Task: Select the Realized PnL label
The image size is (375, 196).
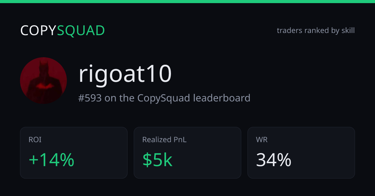Action: [x=164, y=140]
